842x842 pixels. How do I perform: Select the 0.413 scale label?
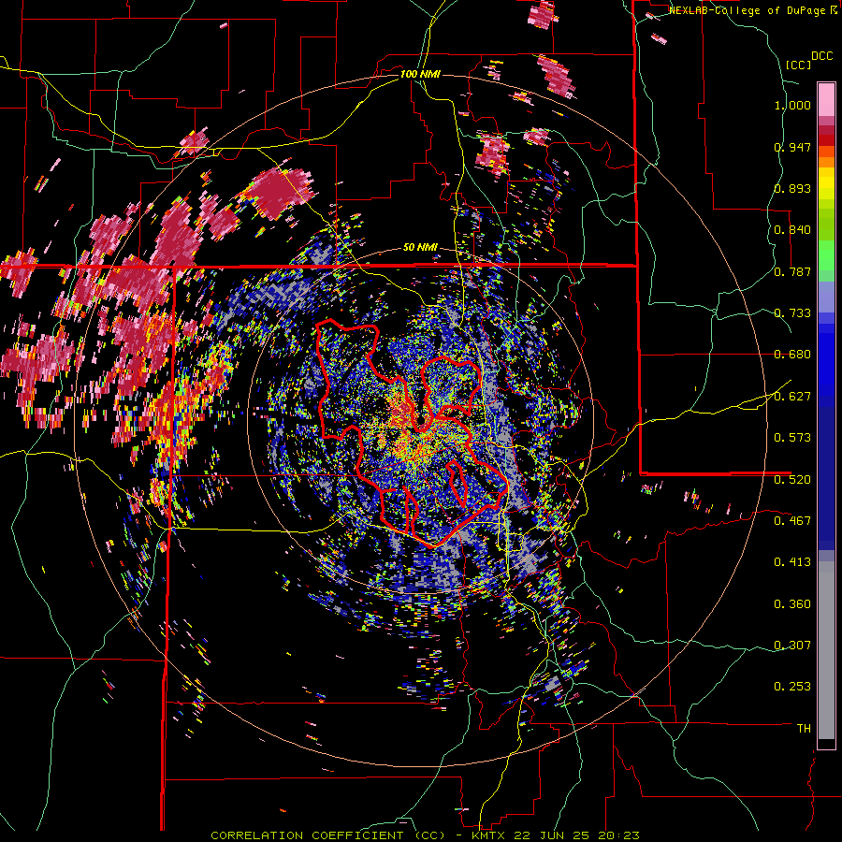coord(792,561)
